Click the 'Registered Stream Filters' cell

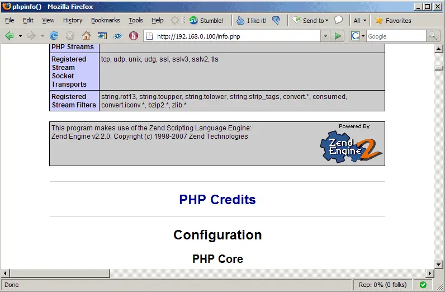pos(74,101)
